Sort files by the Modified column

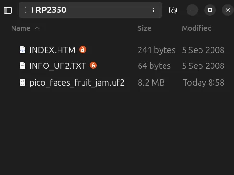[x=197, y=28]
